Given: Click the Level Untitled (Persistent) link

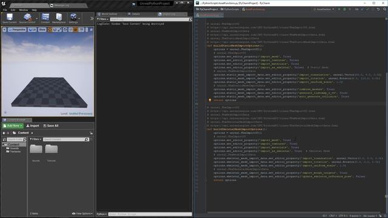Looking at the screenshot, I should 81,114.
